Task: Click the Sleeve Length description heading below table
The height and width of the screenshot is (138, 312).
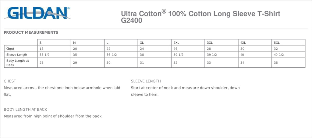Action: [146, 81]
